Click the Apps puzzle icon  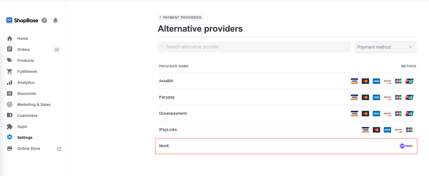[x=10, y=127]
